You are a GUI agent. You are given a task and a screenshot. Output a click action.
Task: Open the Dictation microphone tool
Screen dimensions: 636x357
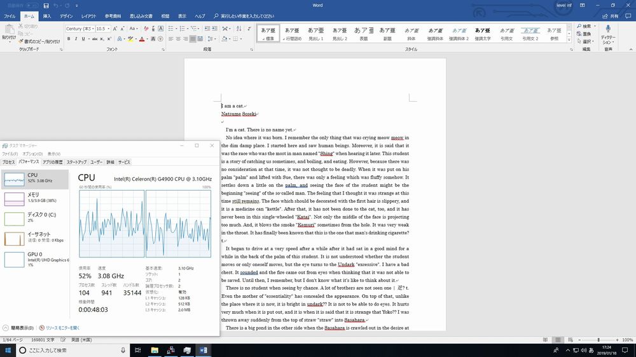point(608,32)
